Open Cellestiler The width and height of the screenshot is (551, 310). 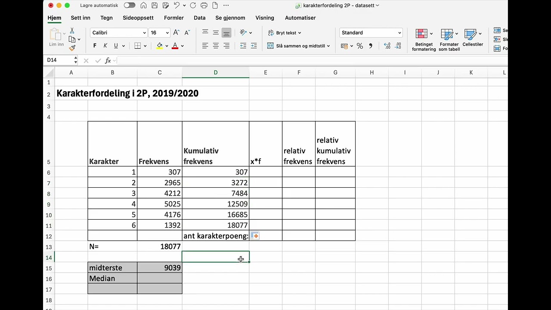pos(473,38)
